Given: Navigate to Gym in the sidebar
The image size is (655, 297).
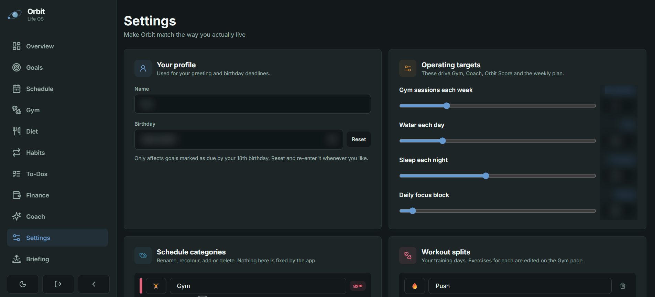Looking at the screenshot, I should 57,110.
